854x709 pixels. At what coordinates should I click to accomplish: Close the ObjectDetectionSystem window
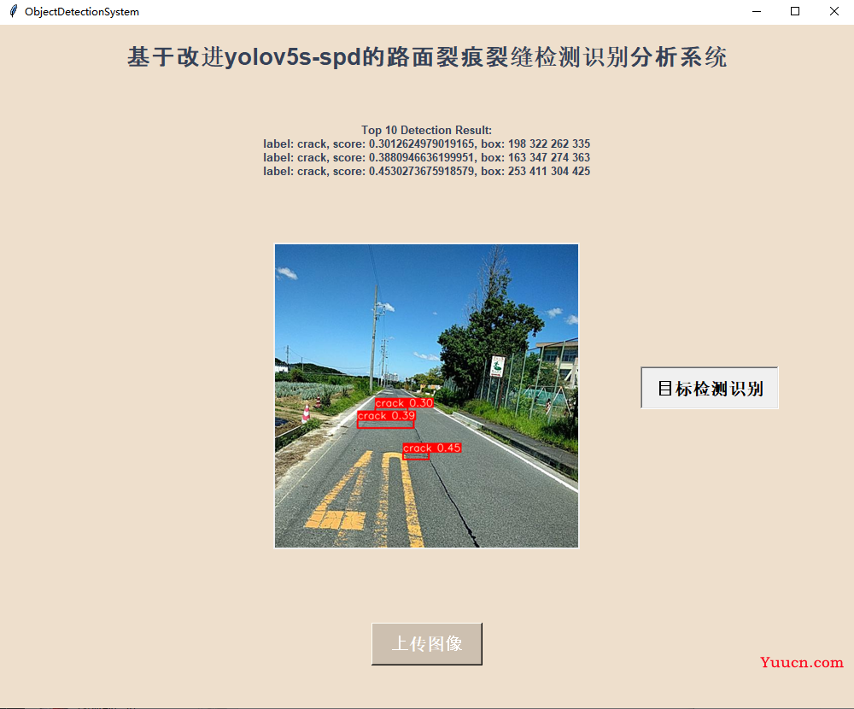tap(834, 11)
